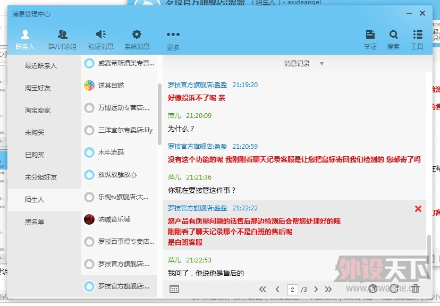Click the page number input field
The width and height of the screenshot is (440, 306).
pos(292,290)
